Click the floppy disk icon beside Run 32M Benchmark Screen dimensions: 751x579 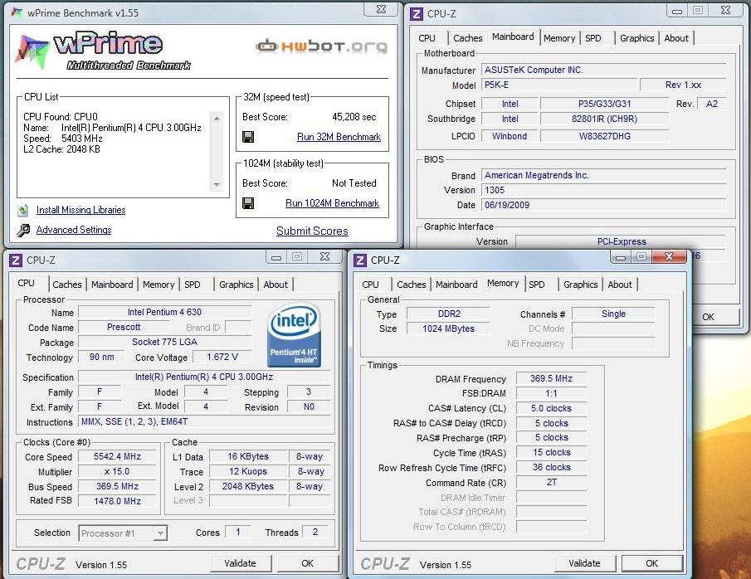click(248, 137)
